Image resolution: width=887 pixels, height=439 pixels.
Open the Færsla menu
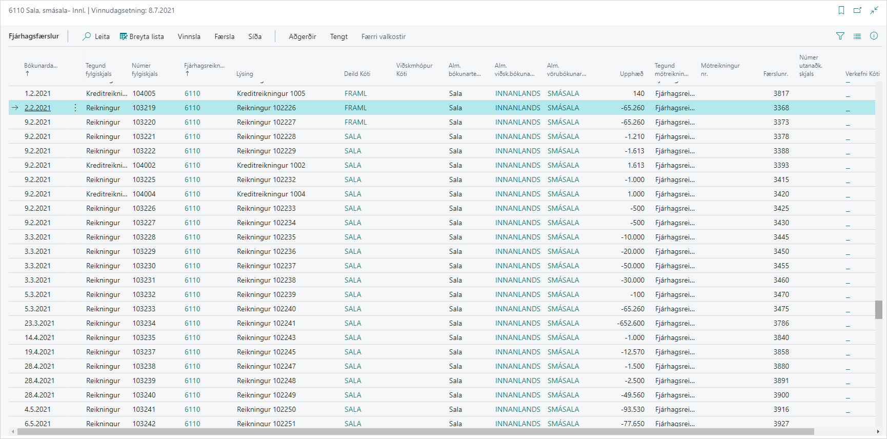pos(225,36)
